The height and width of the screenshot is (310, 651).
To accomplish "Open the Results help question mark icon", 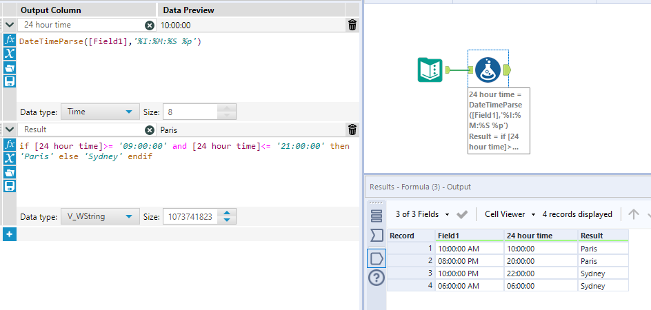I will (x=377, y=277).
